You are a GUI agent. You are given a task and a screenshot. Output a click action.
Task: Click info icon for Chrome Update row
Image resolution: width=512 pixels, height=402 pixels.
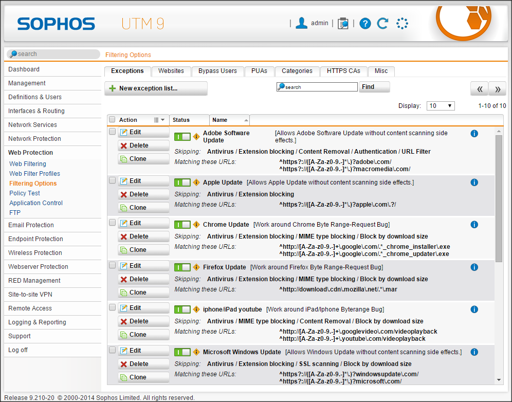tap(474, 225)
